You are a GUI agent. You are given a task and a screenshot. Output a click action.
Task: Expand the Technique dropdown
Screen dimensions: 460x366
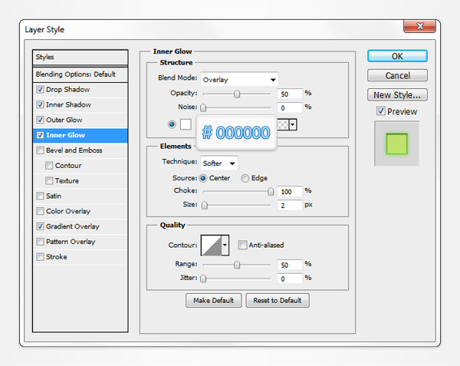click(x=219, y=163)
